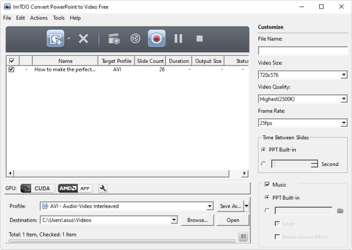Click the horizontal scrollbar right arrow
This screenshot has width=352, height=250.
tap(244, 173)
